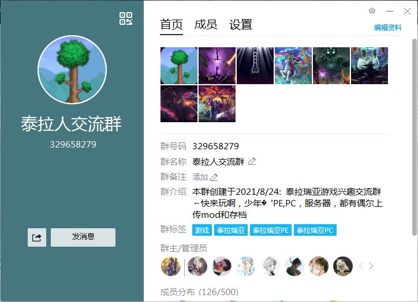Select the 游戏 group tag
The image size is (418, 302).
pos(202,230)
